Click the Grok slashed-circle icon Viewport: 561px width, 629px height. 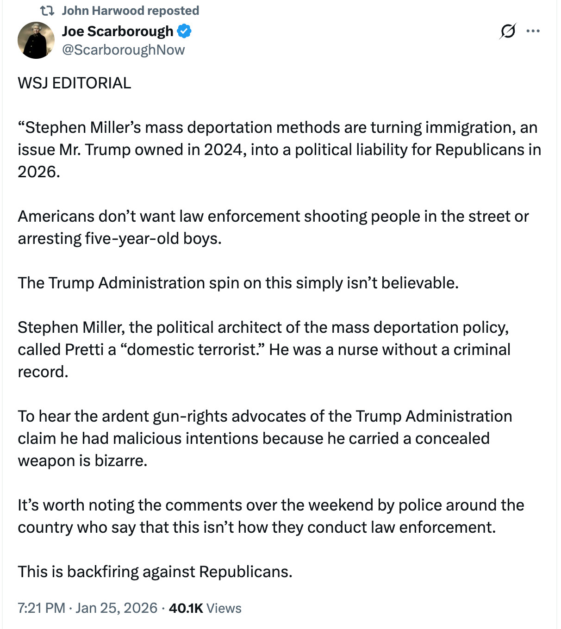507,31
